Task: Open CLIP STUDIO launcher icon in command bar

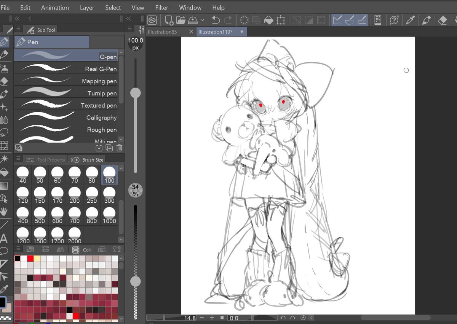Action: (x=152, y=20)
